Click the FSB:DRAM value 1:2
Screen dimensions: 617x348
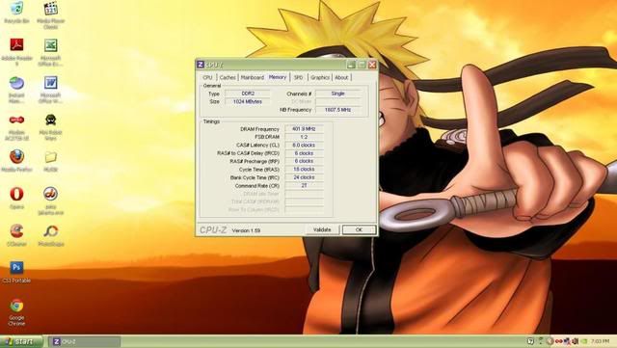click(x=305, y=137)
